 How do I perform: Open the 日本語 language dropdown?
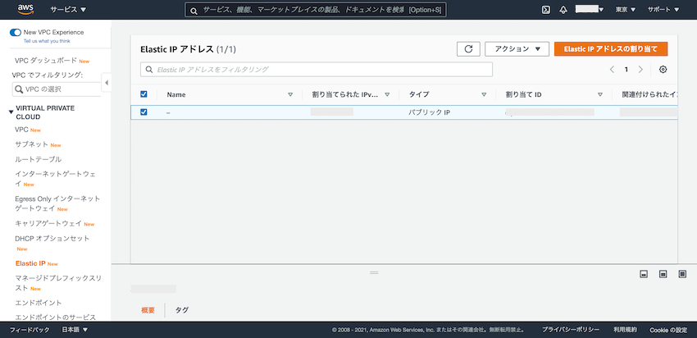pyautogui.click(x=75, y=330)
